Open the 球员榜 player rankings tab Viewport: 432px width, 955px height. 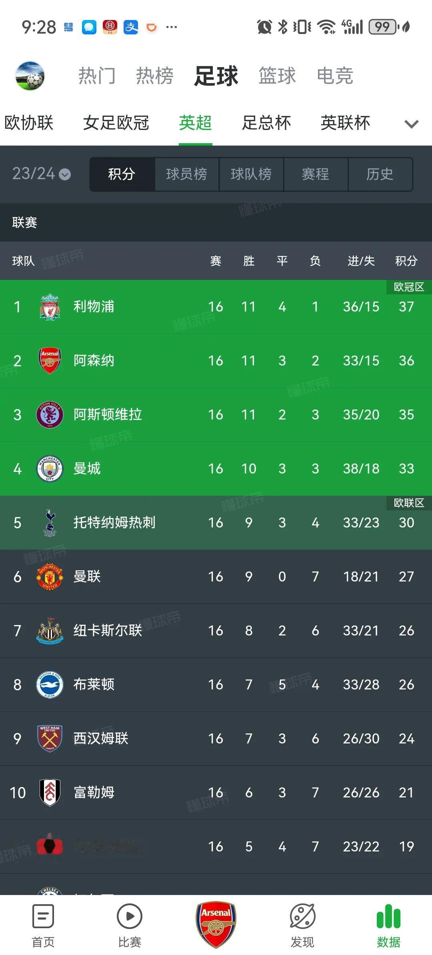coord(186,174)
